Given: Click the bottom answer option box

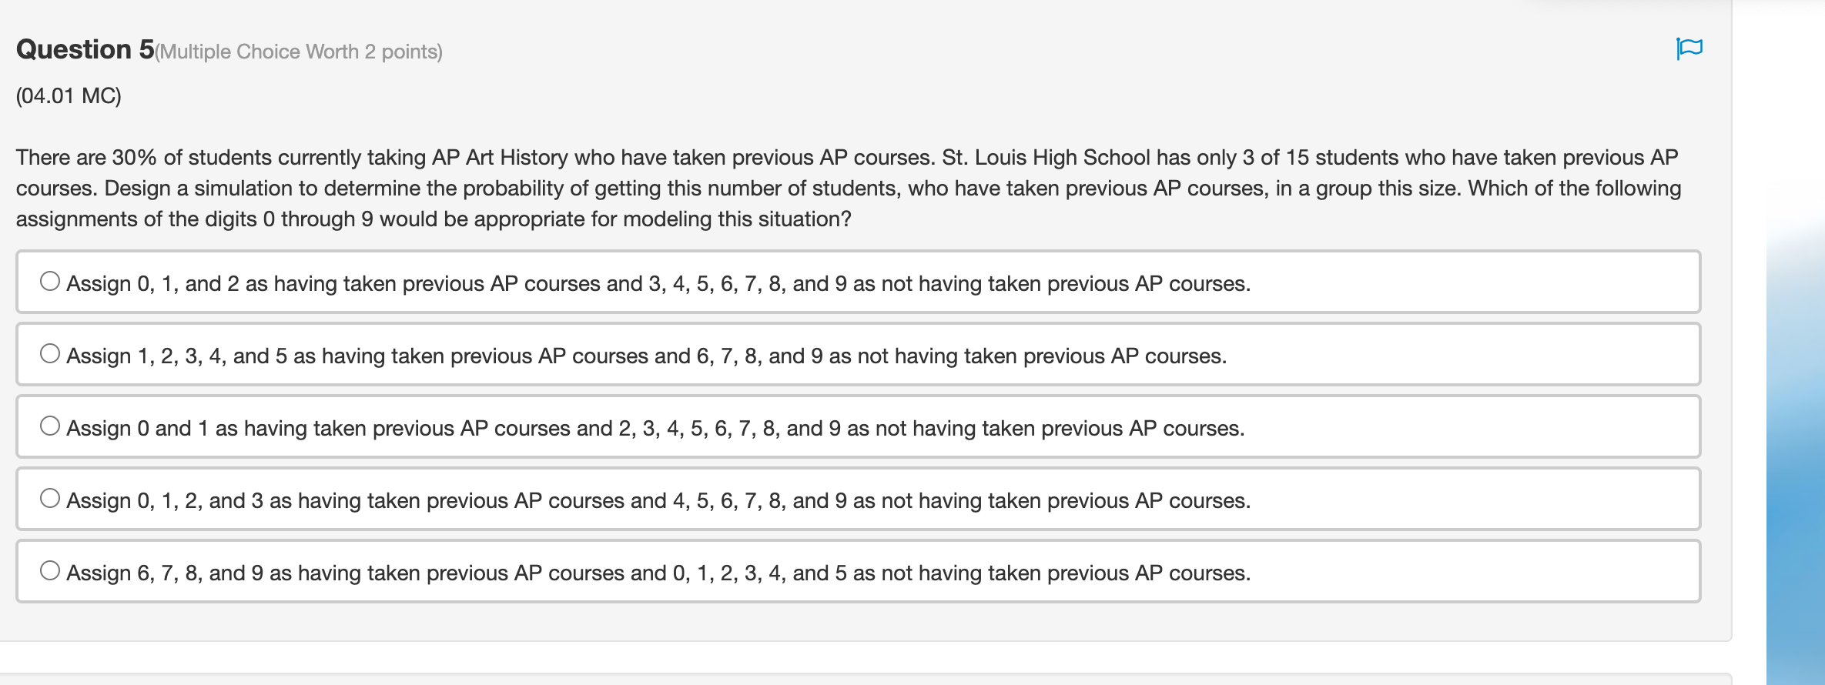Looking at the screenshot, I should pyautogui.click(x=847, y=571).
